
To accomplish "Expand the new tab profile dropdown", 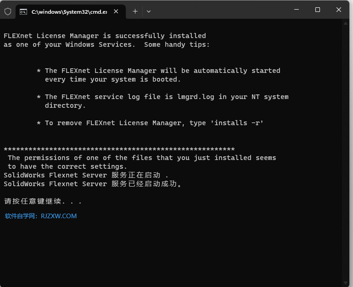I will click(x=148, y=11).
